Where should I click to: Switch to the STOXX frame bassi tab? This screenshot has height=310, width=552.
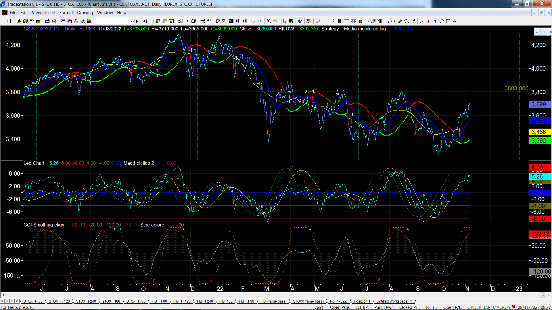(x=308, y=301)
